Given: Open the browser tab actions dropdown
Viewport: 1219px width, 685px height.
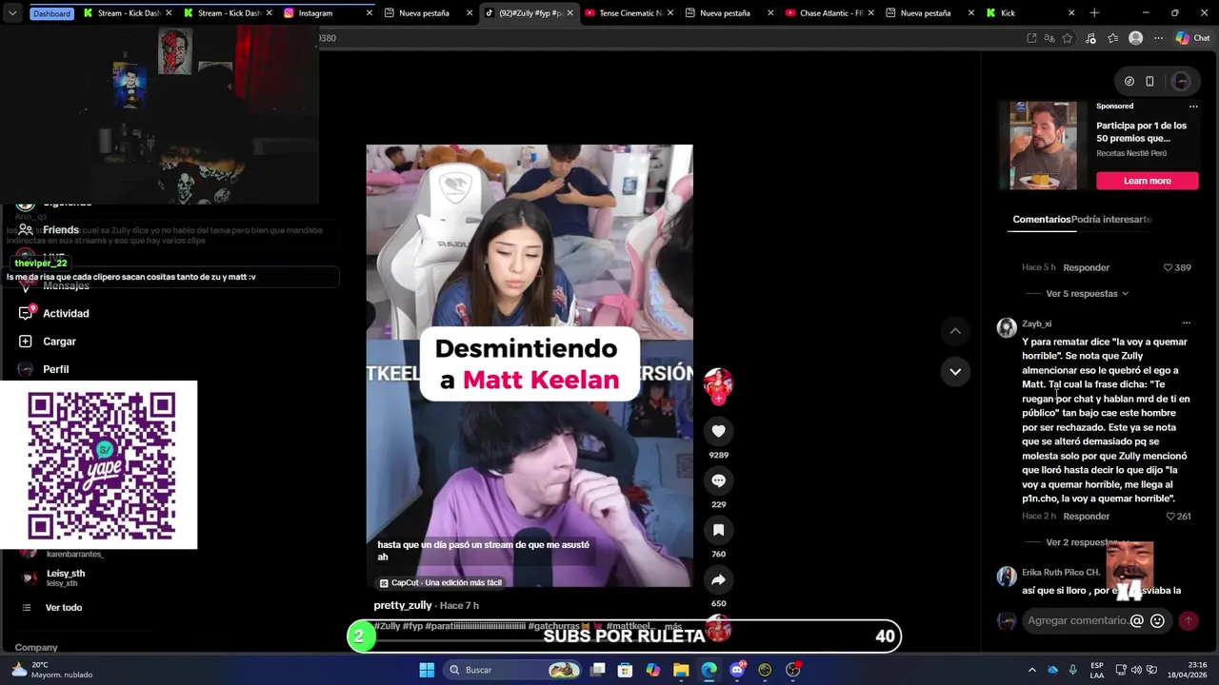Looking at the screenshot, I should click(12, 13).
